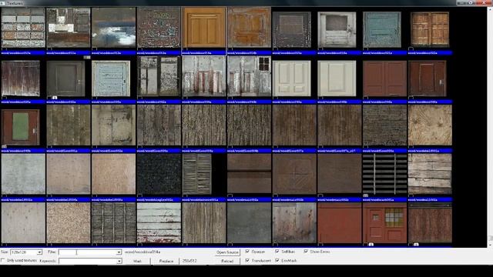
Task: Close the Textures window
Action: click(484, 2)
